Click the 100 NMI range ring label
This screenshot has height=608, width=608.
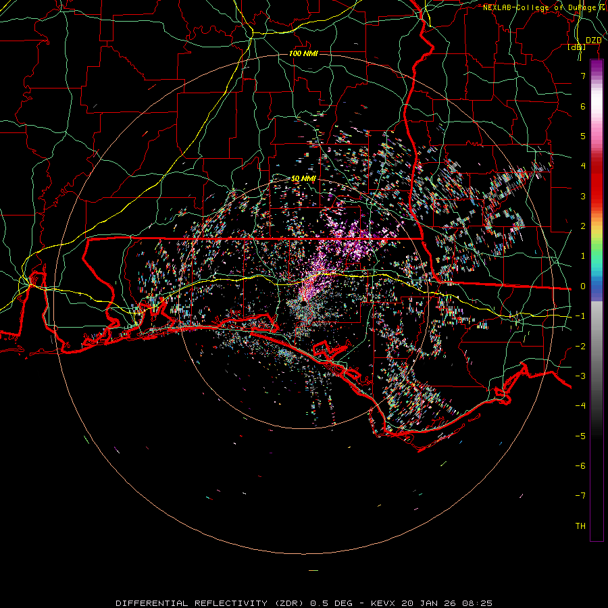coord(303,53)
